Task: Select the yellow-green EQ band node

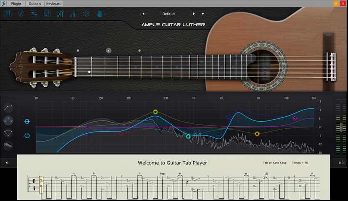Action: [155, 112]
